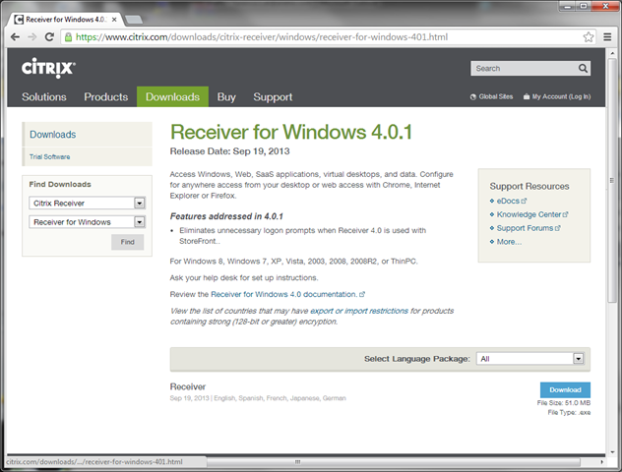Click the browser forward arrow
The width and height of the screenshot is (622, 472).
(x=32, y=37)
